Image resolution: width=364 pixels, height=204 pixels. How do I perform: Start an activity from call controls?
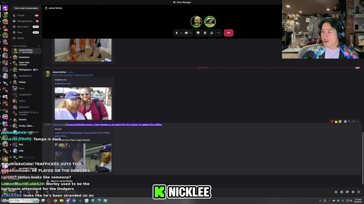click(x=205, y=33)
